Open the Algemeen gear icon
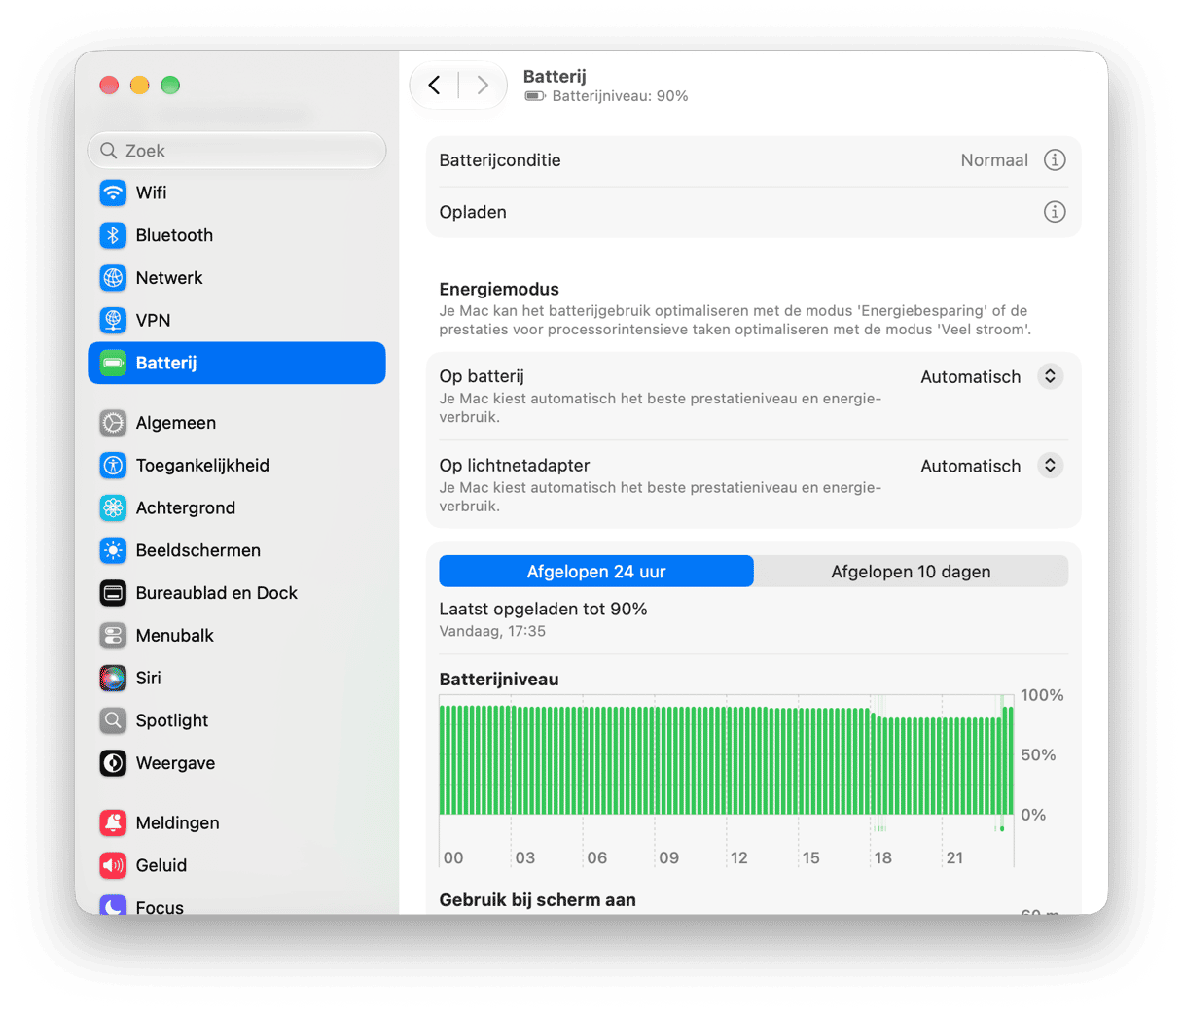1183x1013 pixels. click(113, 423)
